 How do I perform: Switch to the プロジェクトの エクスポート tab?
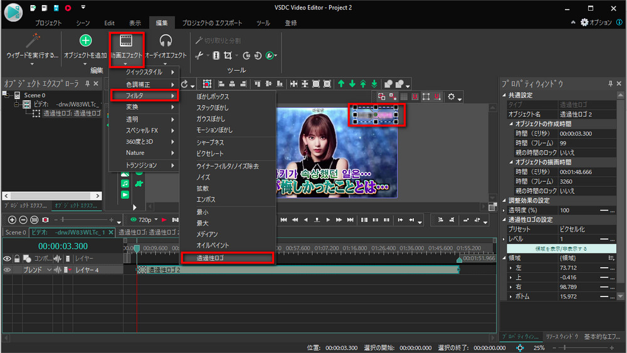point(212,23)
